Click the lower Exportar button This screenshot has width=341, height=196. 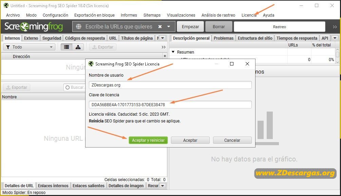click(17, 87)
